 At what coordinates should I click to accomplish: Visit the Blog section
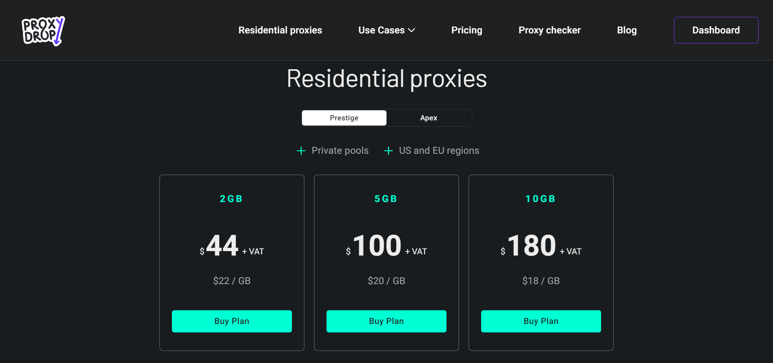pos(626,30)
